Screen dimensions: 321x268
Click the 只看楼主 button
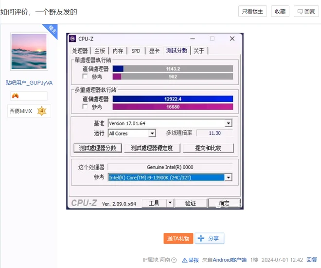click(252, 11)
